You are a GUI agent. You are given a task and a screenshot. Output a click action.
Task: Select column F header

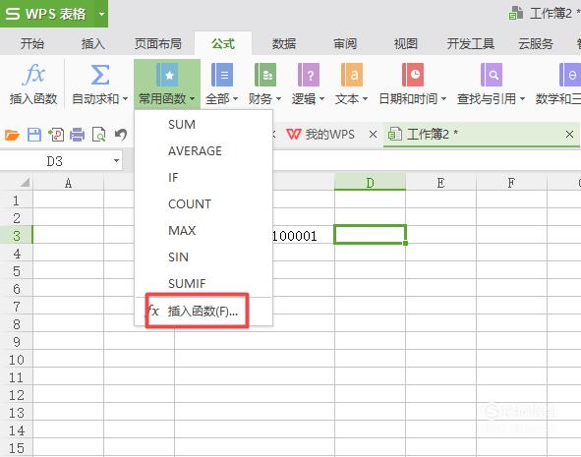(511, 182)
